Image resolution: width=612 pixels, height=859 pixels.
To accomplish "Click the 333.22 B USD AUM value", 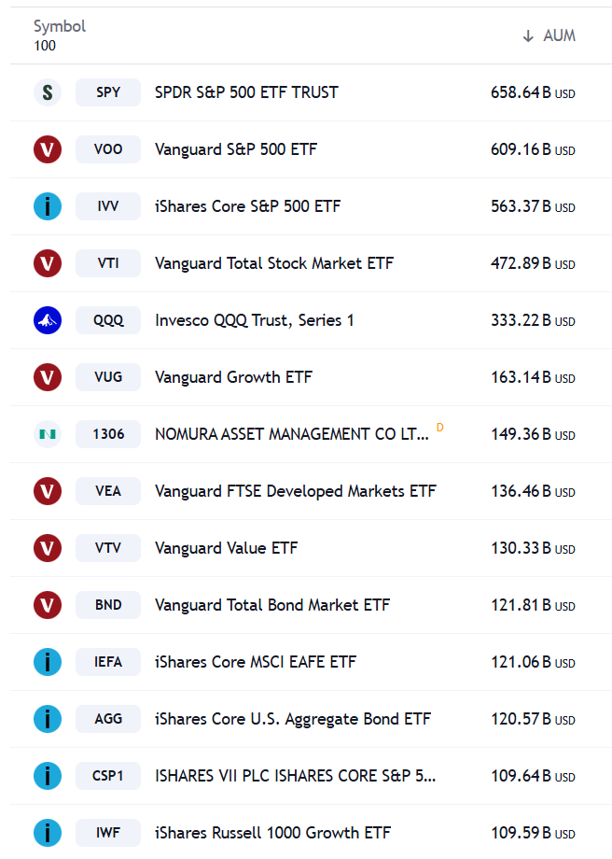I will tap(534, 320).
